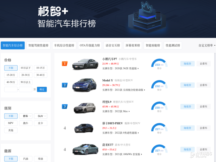Screen dimensions: 216x162
Task: Click 询底价 for 小鹏汽车P7
Action: (187, 64)
